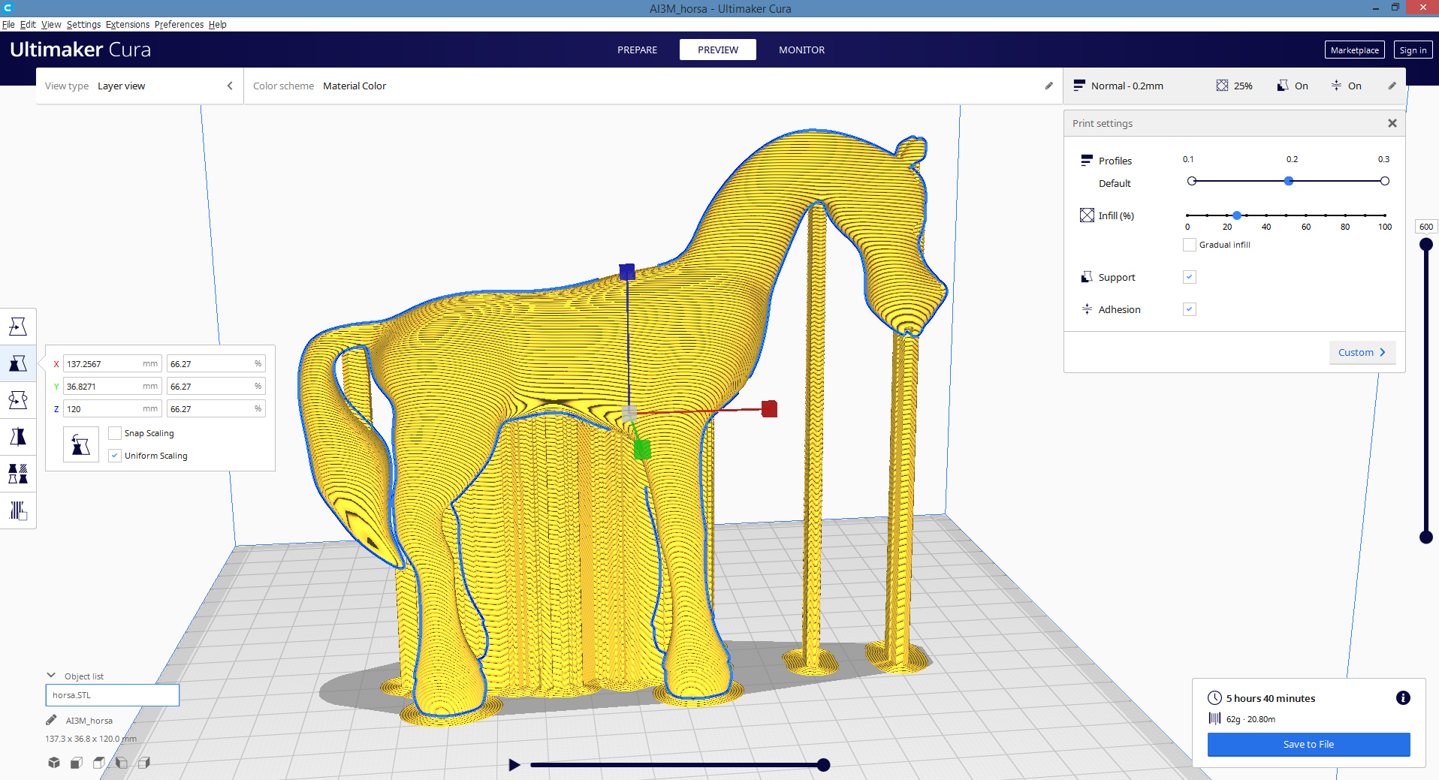This screenshot has height=780, width=1439.
Task: Select the Scale tool
Action: coord(18,363)
